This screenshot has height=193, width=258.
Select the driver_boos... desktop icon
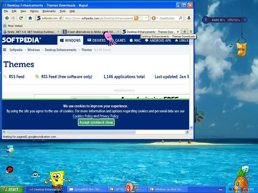click(x=10, y=151)
